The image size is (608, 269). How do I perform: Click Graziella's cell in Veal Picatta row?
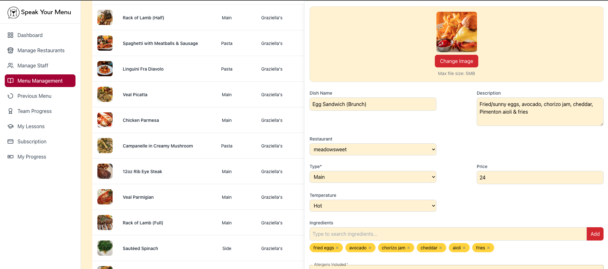click(x=272, y=95)
